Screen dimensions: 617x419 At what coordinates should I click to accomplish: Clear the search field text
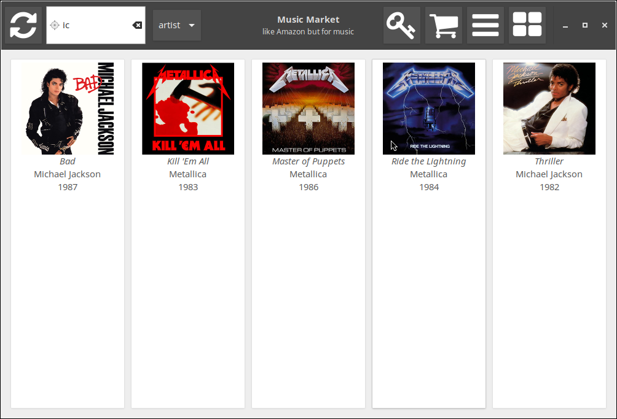(x=137, y=25)
